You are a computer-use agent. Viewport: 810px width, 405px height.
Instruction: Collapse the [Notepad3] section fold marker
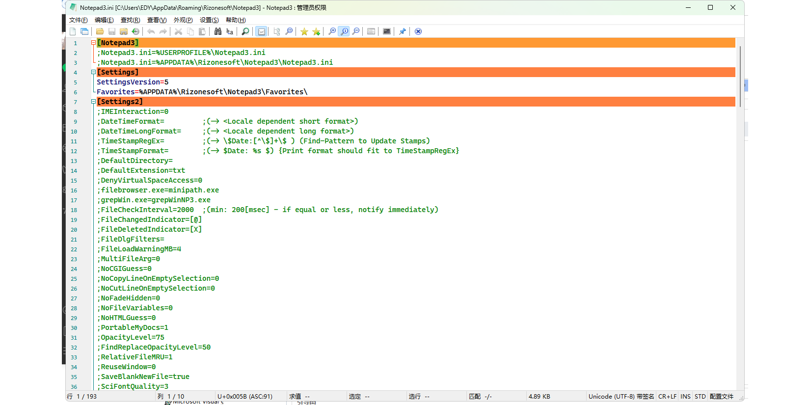point(93,43)
